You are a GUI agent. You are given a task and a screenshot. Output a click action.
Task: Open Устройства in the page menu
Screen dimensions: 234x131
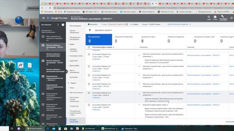coord(74,106)
